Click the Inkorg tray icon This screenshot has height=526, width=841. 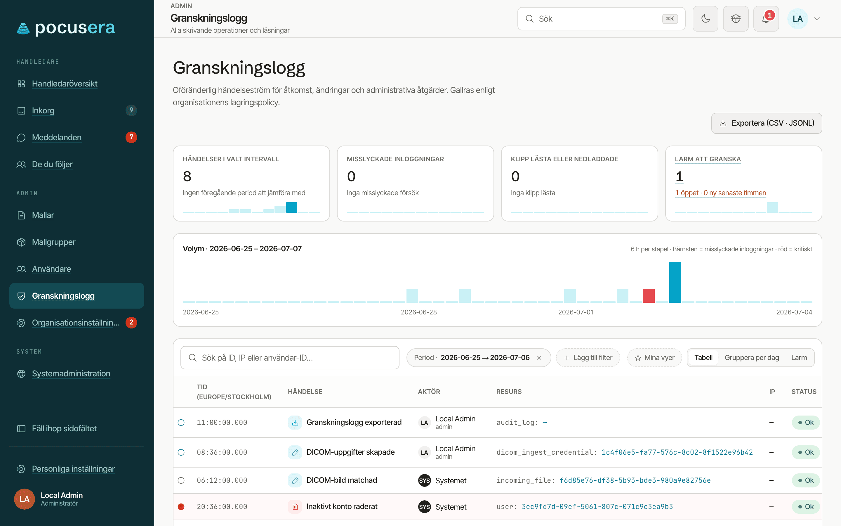[21, 111]
